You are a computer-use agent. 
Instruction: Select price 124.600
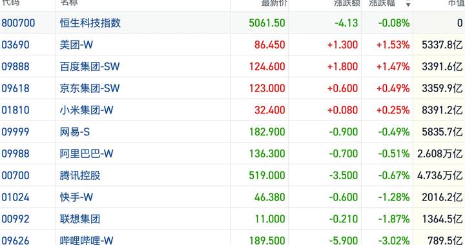(x=267, y=66)
